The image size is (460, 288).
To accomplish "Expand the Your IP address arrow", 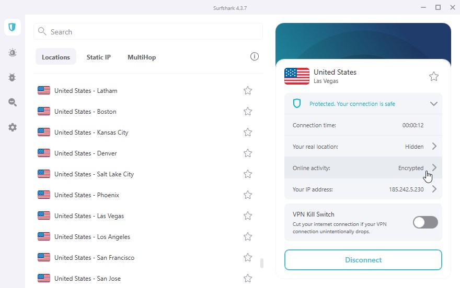I will (x=434, y=189).
